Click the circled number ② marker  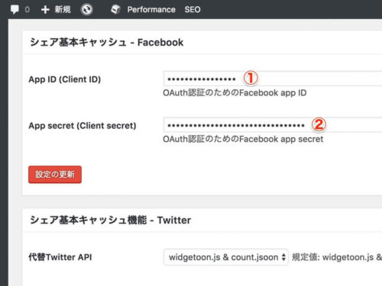pos(319,124)
